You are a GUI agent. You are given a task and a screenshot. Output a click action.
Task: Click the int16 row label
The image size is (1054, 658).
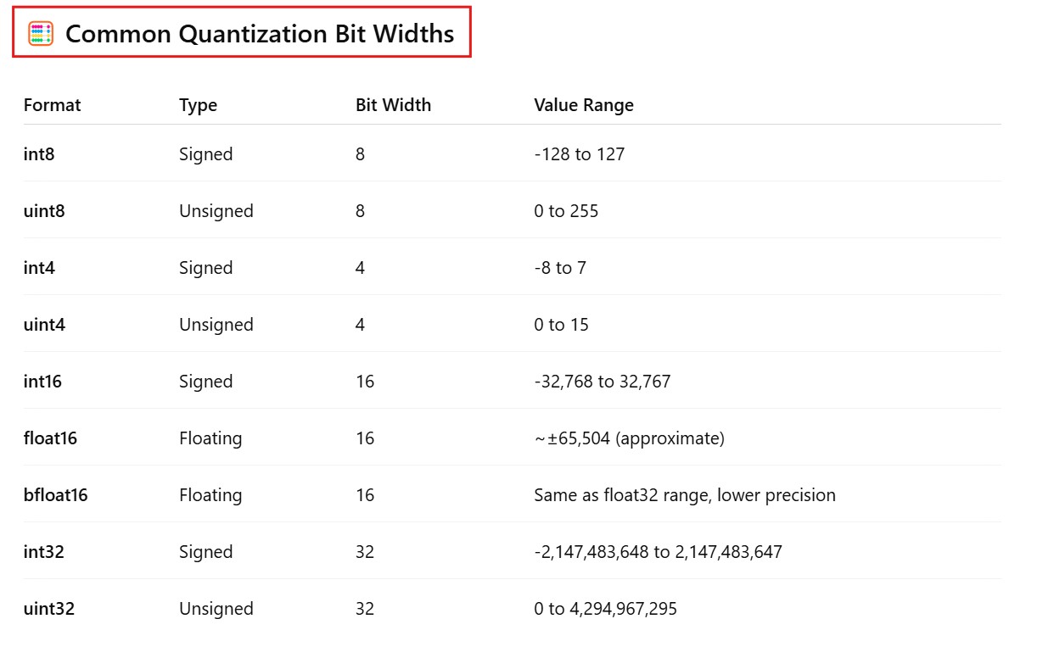(x=42, y=382)
